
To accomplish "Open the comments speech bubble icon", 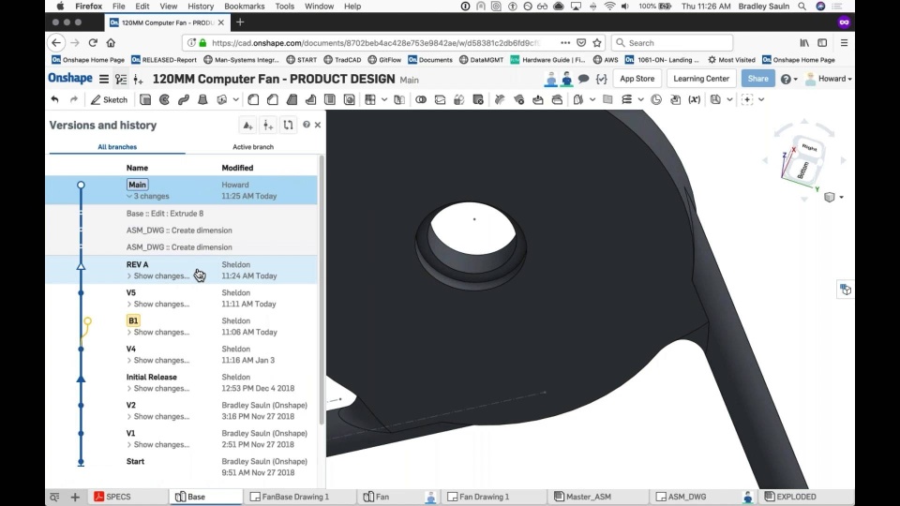I will pyautogui.click(x=584, y=79).
